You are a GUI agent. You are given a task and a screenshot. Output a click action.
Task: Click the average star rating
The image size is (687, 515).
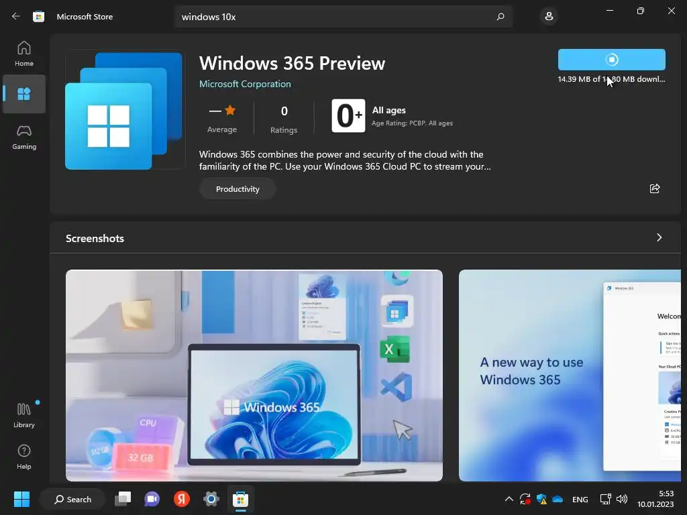coord(222,119)
